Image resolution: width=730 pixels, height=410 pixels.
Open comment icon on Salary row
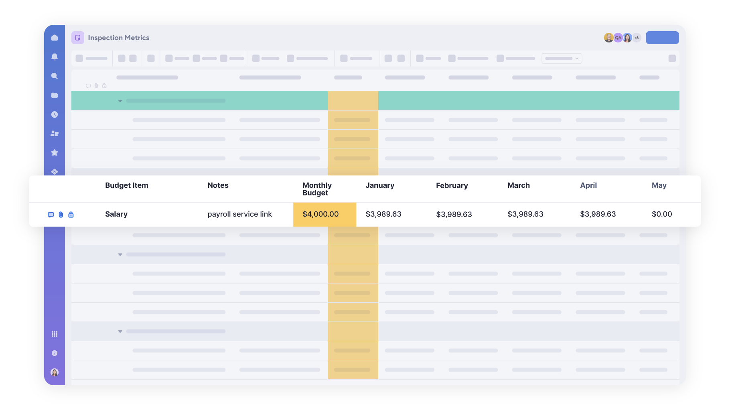[x=51, y=215]
